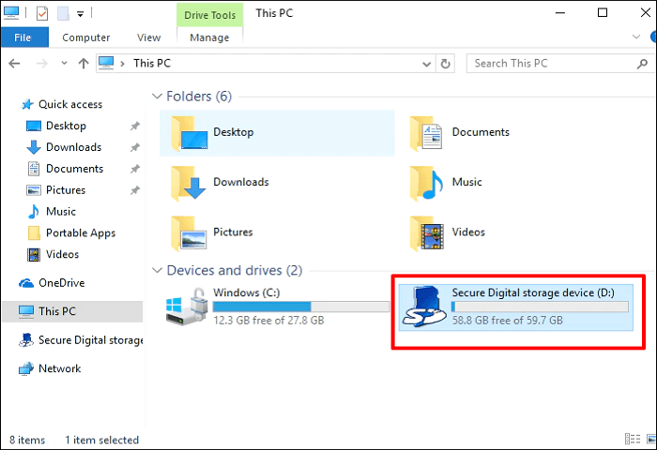Open the Secure Digital storage device (D:) drive

coord(512,307)
